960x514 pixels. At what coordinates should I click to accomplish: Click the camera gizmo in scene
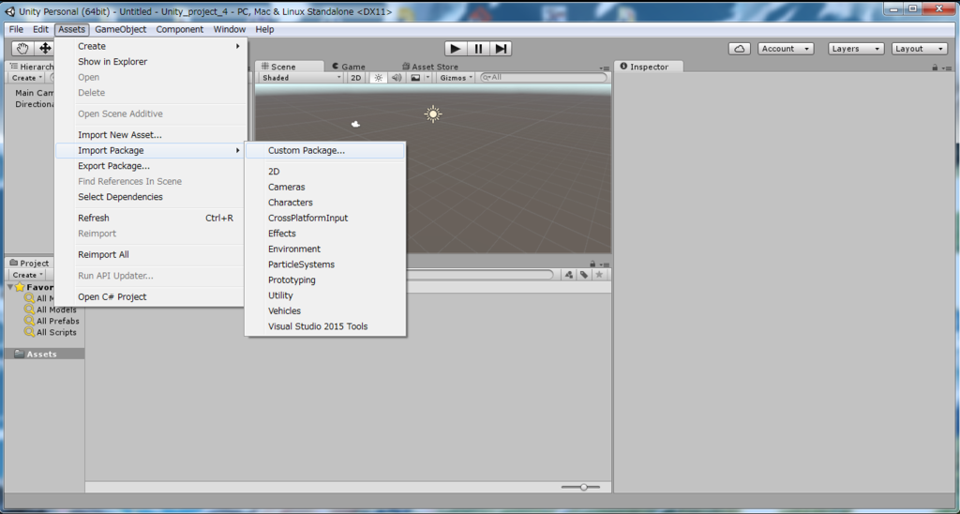click(355, 124)
